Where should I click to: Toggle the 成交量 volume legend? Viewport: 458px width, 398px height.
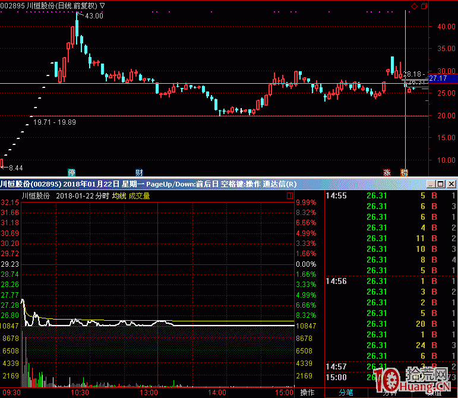pyautogui.click(x=139, y=196)
